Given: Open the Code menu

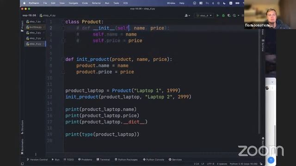Looking at the screenshot, I should pos(85,3).
